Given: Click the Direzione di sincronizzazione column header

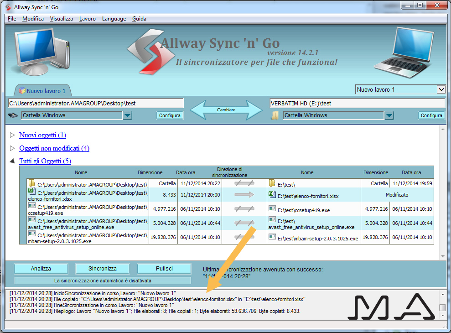Looking at the screenshot, I should tap(229, 172).
